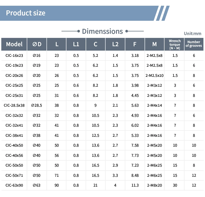Click F value '6.02'
Screen dimensions: 205x197
tap(135, 125)
